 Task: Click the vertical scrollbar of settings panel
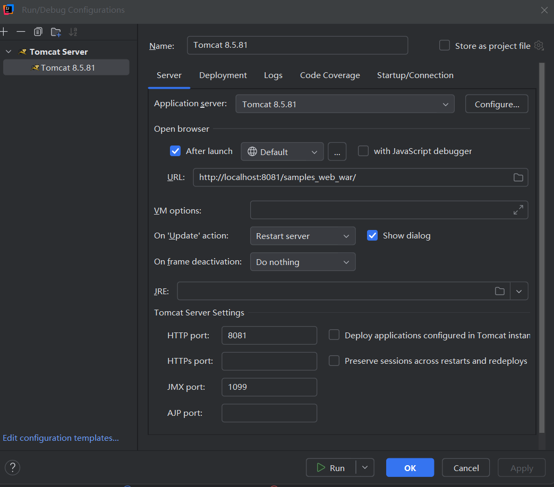click(542, 247)
